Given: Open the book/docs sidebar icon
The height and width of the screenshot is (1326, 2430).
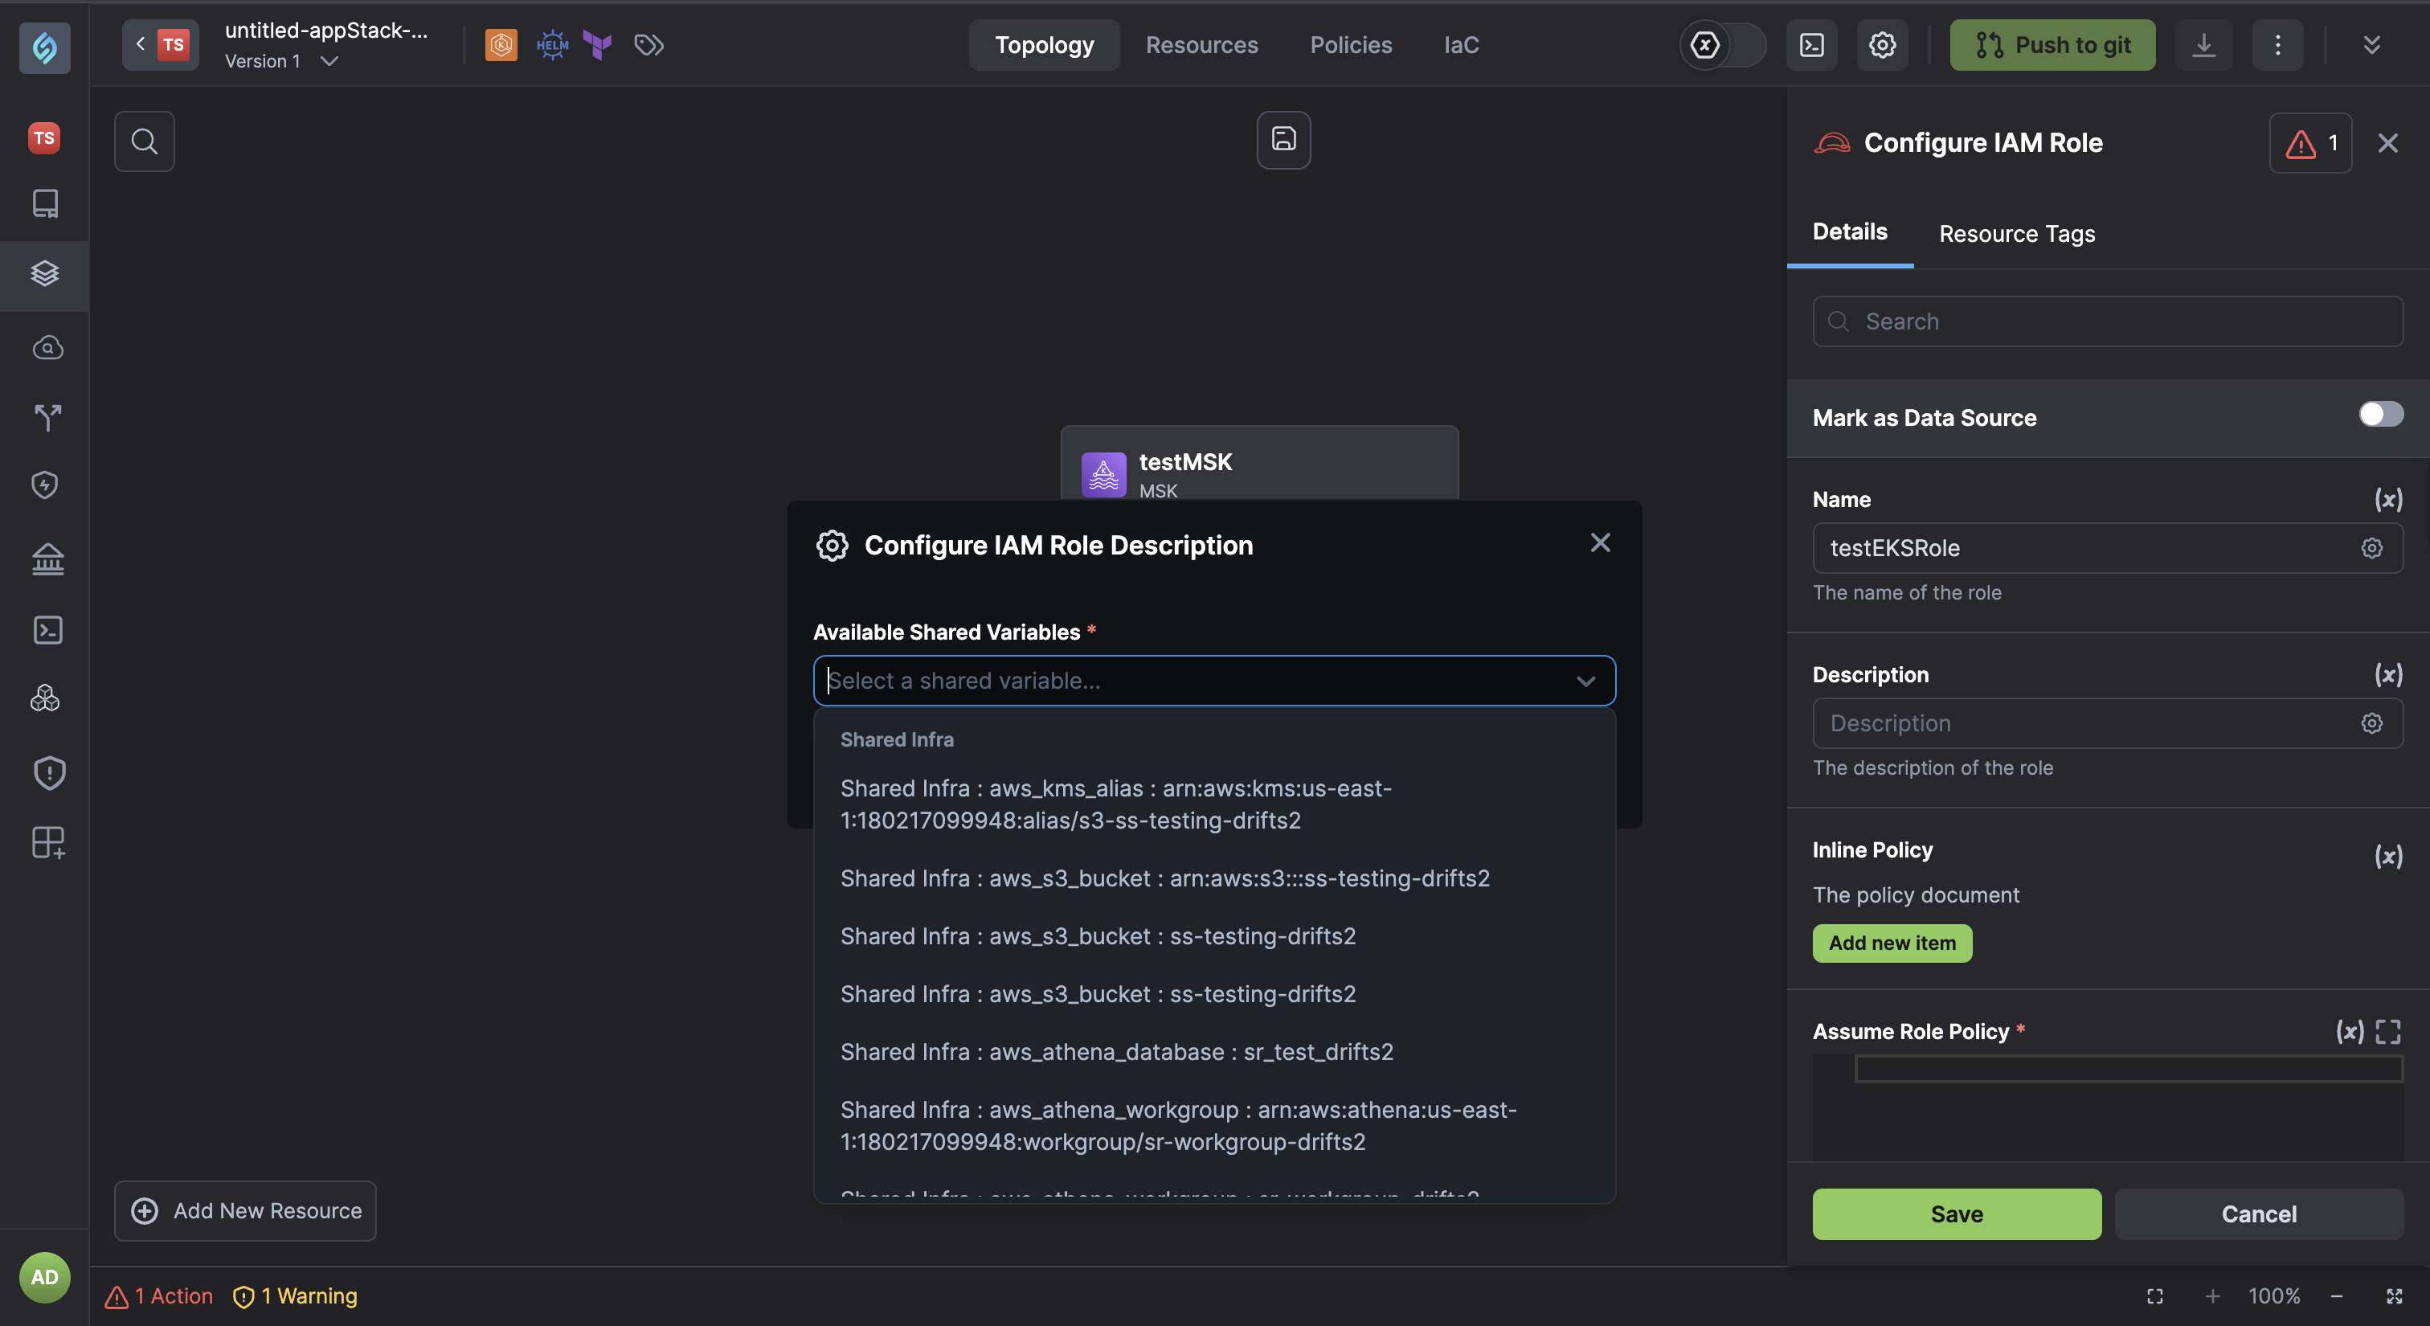Looking at the screenshot, I should [x=44, y=203].
